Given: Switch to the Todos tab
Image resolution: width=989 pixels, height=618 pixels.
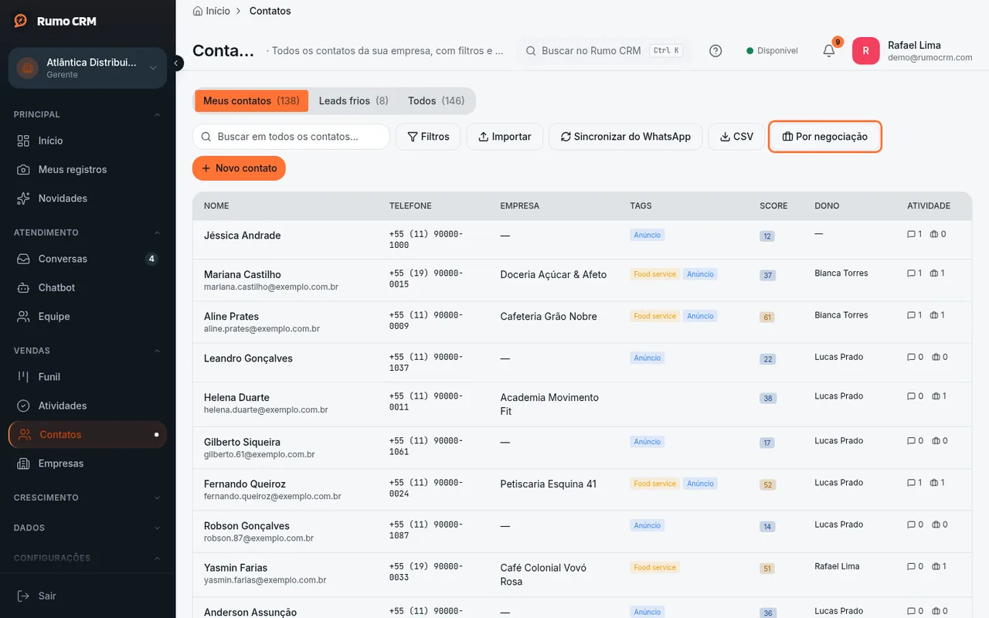Looking at the screenshot, I should 436,100.
